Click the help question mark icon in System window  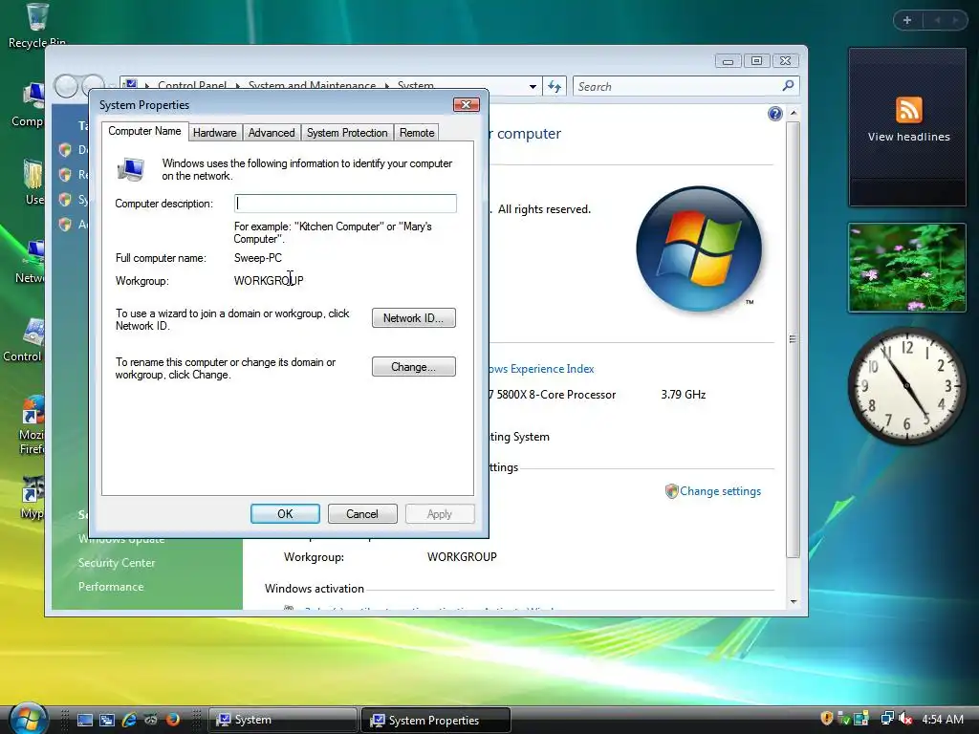click(x=774, y=114)
